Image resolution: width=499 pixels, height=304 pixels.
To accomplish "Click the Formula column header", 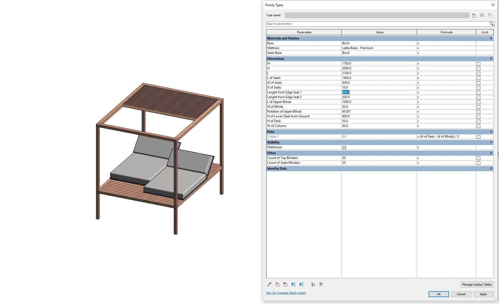I will 446,32.
